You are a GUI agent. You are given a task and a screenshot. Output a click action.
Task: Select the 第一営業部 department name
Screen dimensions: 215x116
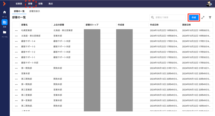tap(27, 100)
